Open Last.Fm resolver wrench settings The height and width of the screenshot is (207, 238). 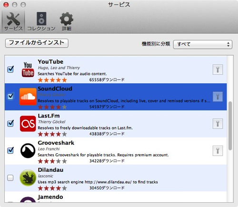(x=218, y=124)
